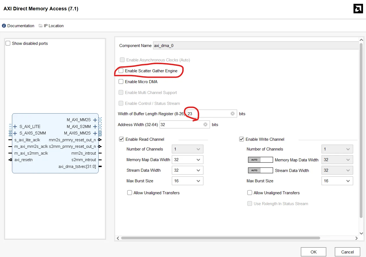Open Read Channel Max Burst Size dropdown
The height and width of the screenshot is (257, 366).
(x=187, y=181)
